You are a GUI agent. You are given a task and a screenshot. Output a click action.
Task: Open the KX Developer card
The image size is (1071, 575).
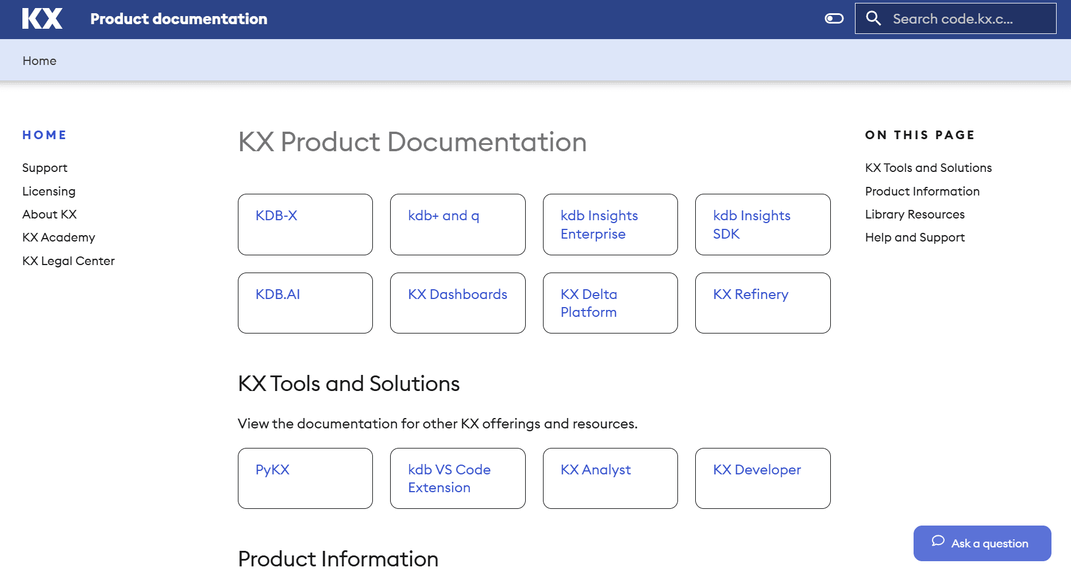(762, 478)
